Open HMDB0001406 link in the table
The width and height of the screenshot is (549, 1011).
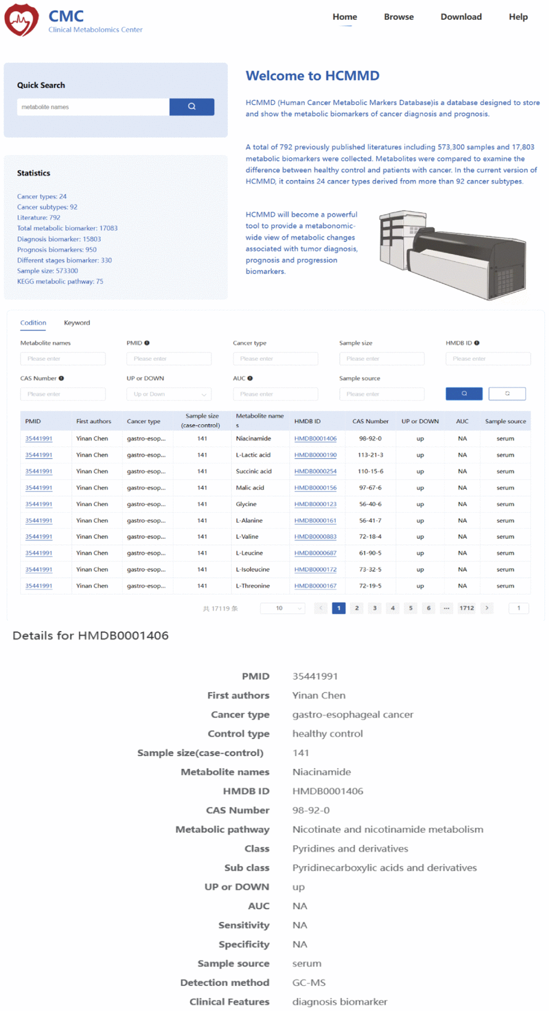point(315,439)
